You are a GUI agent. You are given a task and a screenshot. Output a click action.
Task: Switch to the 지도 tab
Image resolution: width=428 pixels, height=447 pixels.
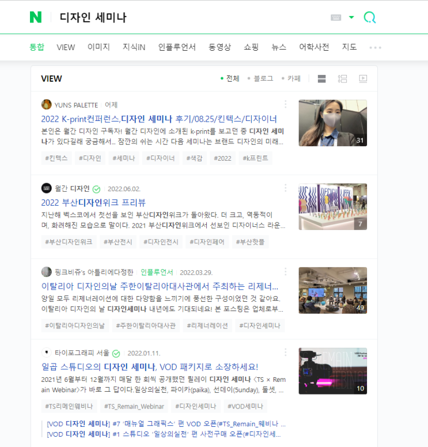pos(349,47)
